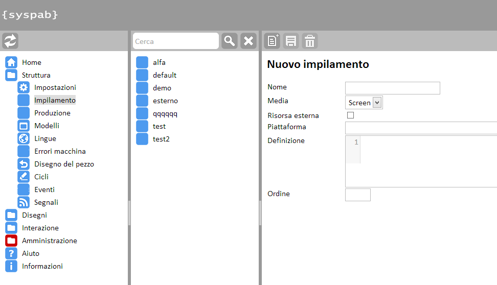The height and width of the screenshot is (285, 497).
Task: Select the demo entry in the list
Action: point(162,88)
